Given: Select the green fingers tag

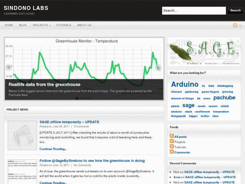Looking at the screenshot, I should tap(210, 92).
